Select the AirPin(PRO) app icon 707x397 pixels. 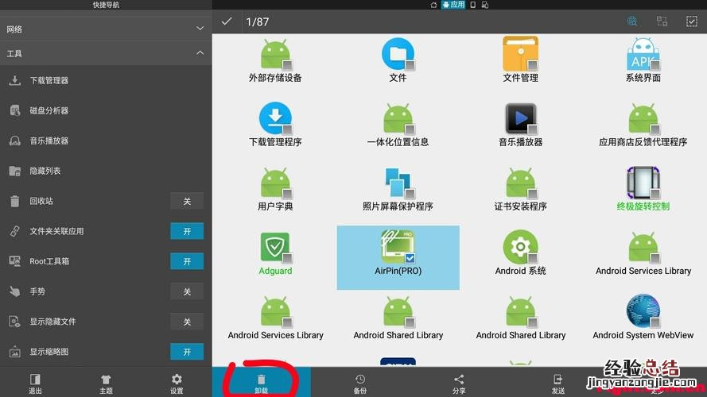(398, 248)
